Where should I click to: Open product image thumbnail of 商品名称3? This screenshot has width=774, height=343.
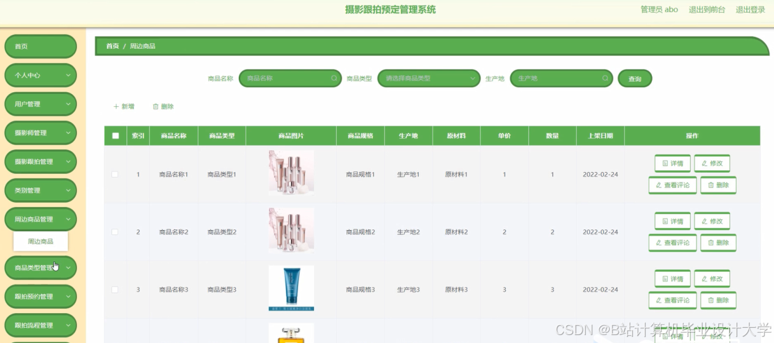[x=291, y=288]
